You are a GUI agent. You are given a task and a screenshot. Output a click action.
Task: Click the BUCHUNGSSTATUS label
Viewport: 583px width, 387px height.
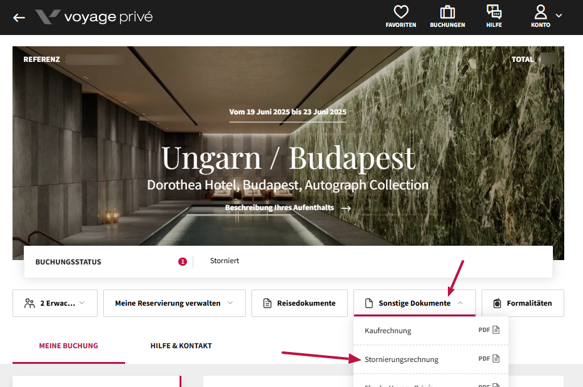[68, 262]
